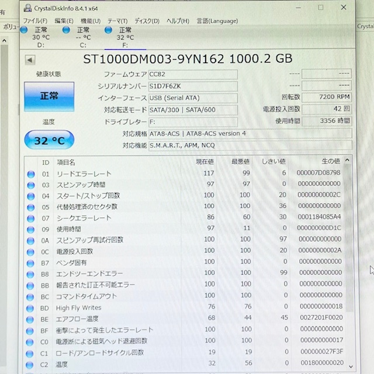Click the status icon for ID 07 row
The height and width of the screenshot is (374, 374).
click(x=31, y=219)
